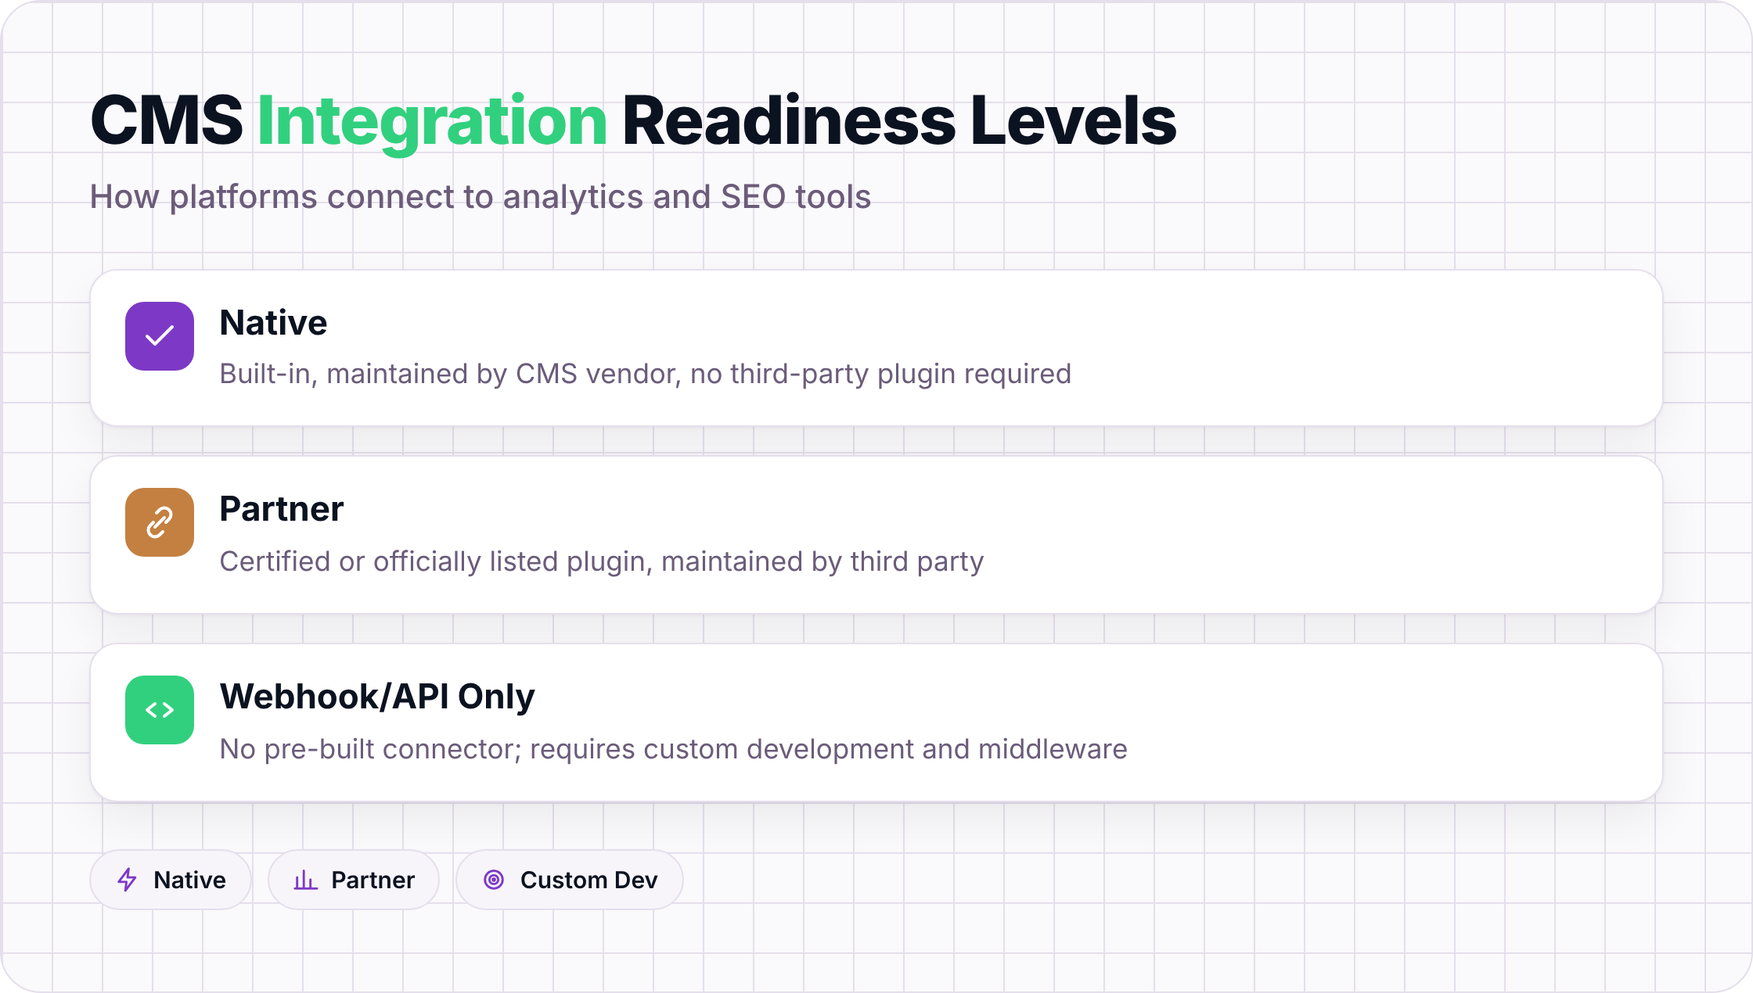This screenshot has width=1753, height=993.
Task: Select the Native pill at the bottom
Action: 171,880
